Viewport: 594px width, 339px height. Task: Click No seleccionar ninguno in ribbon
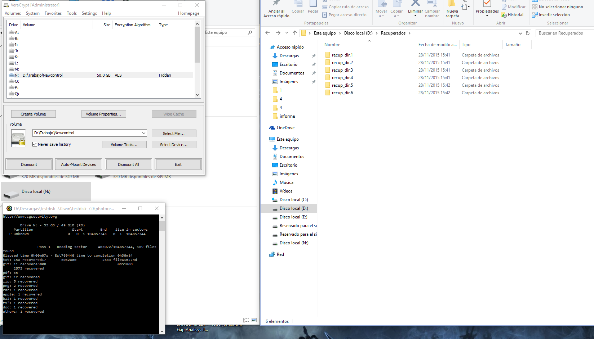(558, 7)
